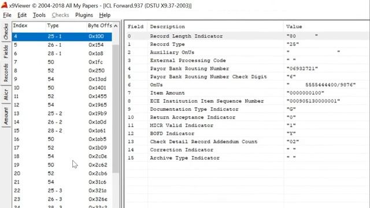Select ECE Institution Item Sequence Number row
Viewport: 370px width, 208px height.
(x=247, y=101)
